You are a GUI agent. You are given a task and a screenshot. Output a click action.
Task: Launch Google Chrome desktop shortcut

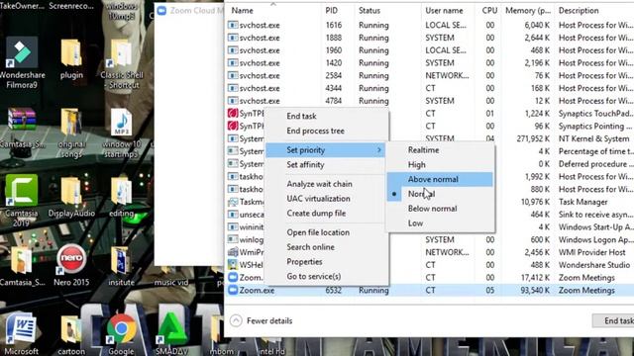(x=121, y=329)
